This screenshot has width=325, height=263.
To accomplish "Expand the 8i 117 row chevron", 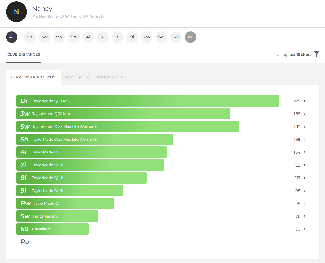I will tap(304, 178).
